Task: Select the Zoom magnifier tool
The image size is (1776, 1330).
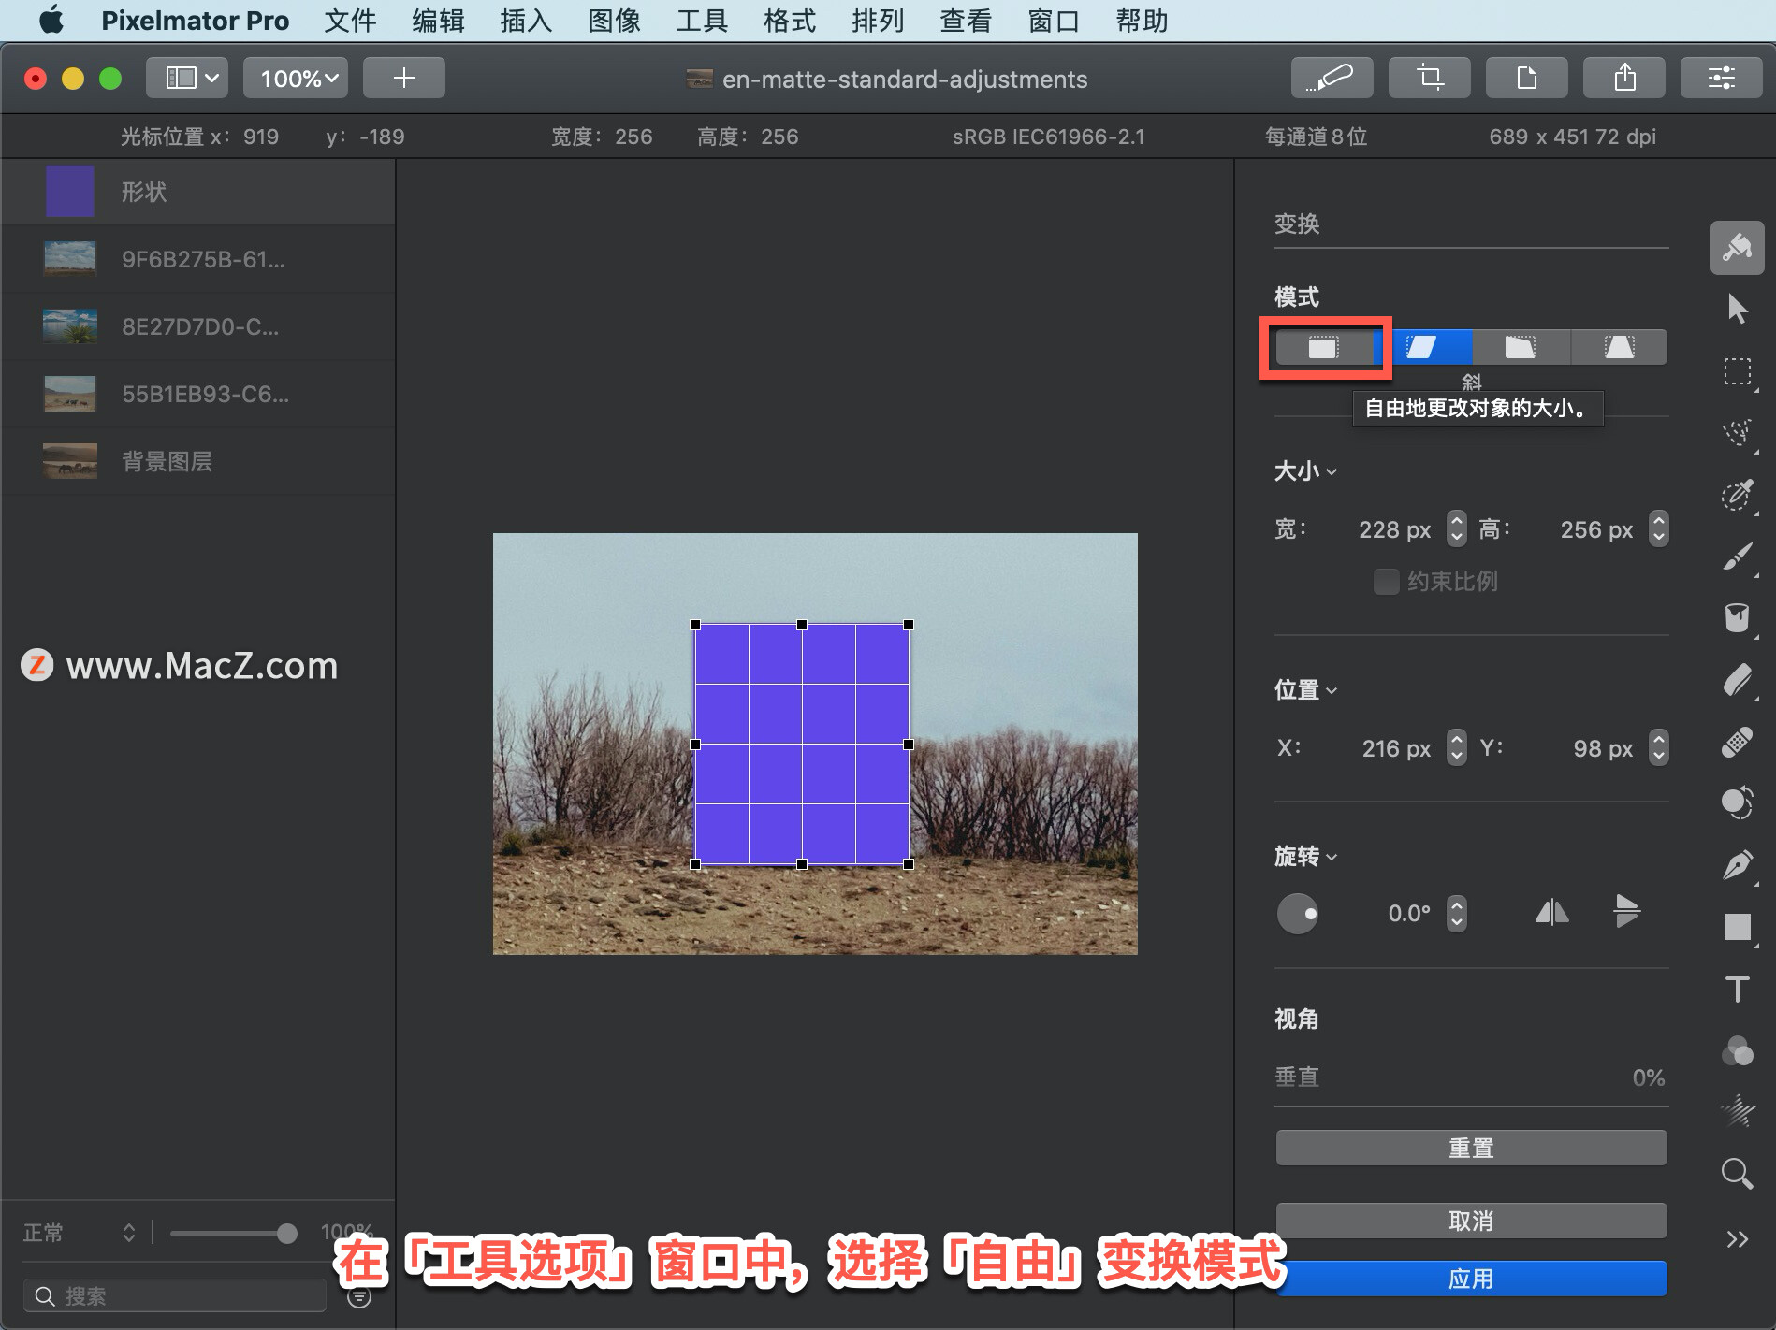Action: coord(1738,1173)
